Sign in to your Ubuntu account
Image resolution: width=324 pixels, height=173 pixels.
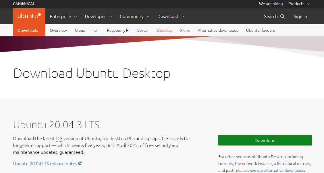pos(300,16)
